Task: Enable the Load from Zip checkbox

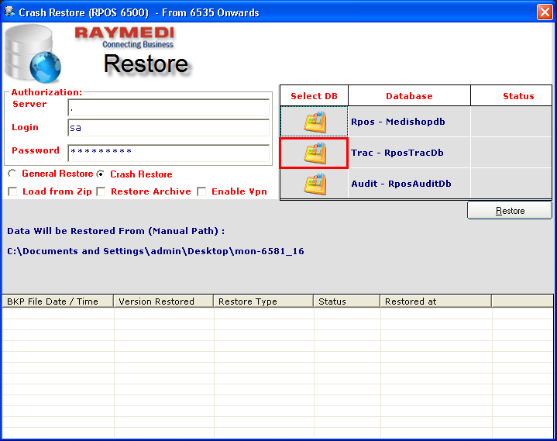Action: click(x=13, y=191)
